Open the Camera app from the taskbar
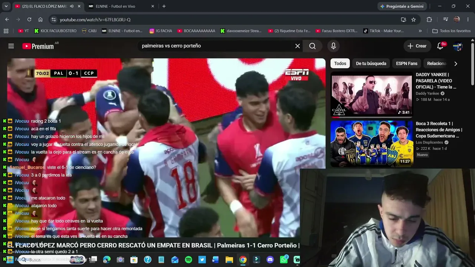Viewport: 475px width, 267px height. click(x=120, y=260)
